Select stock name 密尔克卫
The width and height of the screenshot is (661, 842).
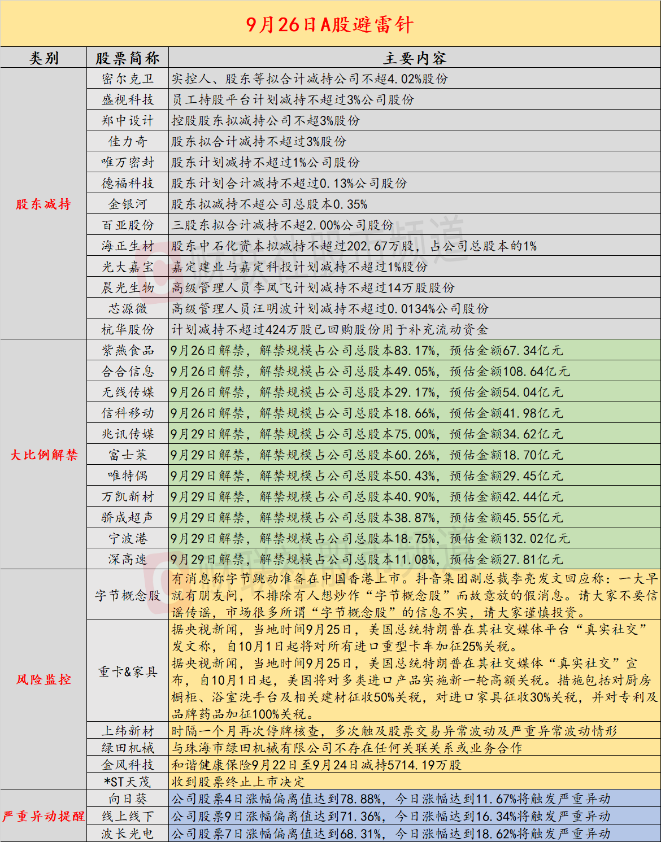(x=128, y=78)
